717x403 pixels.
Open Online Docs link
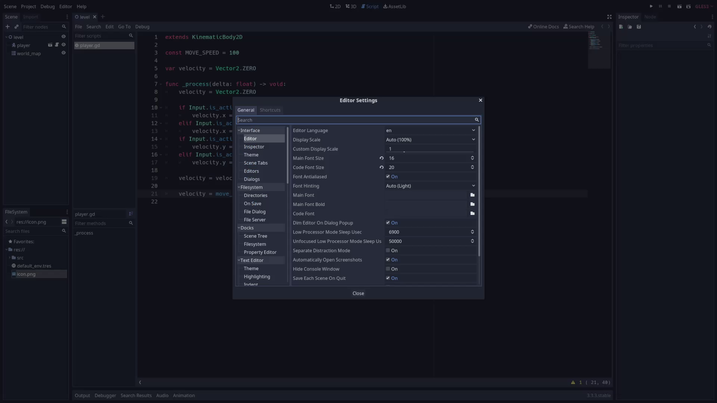[543, 26]
